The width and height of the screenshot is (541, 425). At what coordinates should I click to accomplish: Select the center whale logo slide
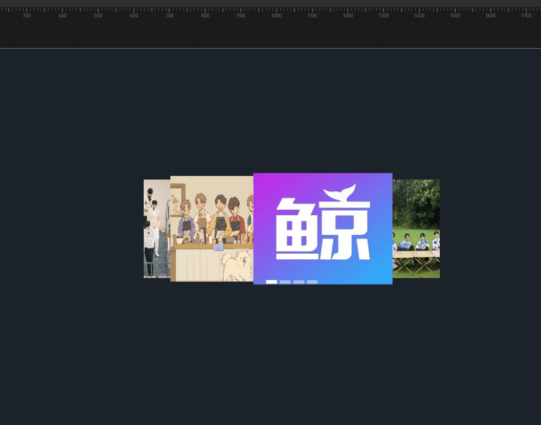(323, 229)
